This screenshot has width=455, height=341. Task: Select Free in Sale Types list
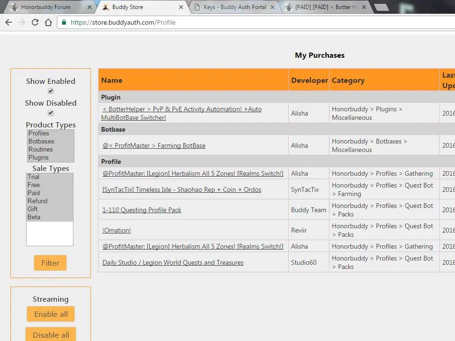point(50,185)
